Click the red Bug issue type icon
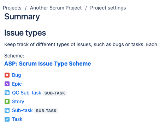159x129 pixels. [7, 75]
